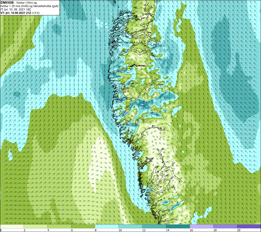Click the southernmost yellow 26 gust label

pyautogui.click(x=128, y=110)
